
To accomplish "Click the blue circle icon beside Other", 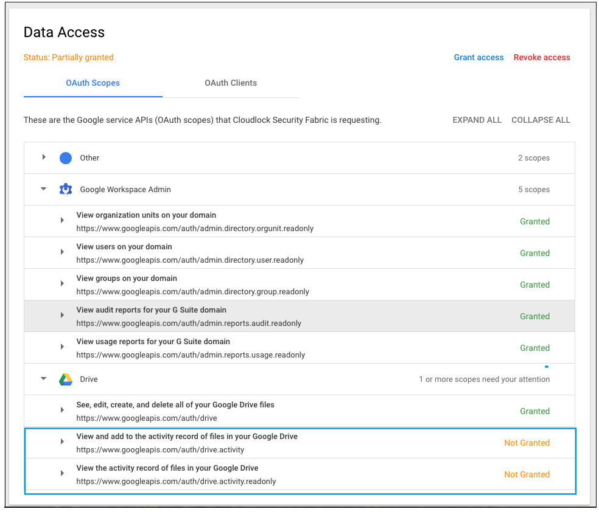I will 66,158.
